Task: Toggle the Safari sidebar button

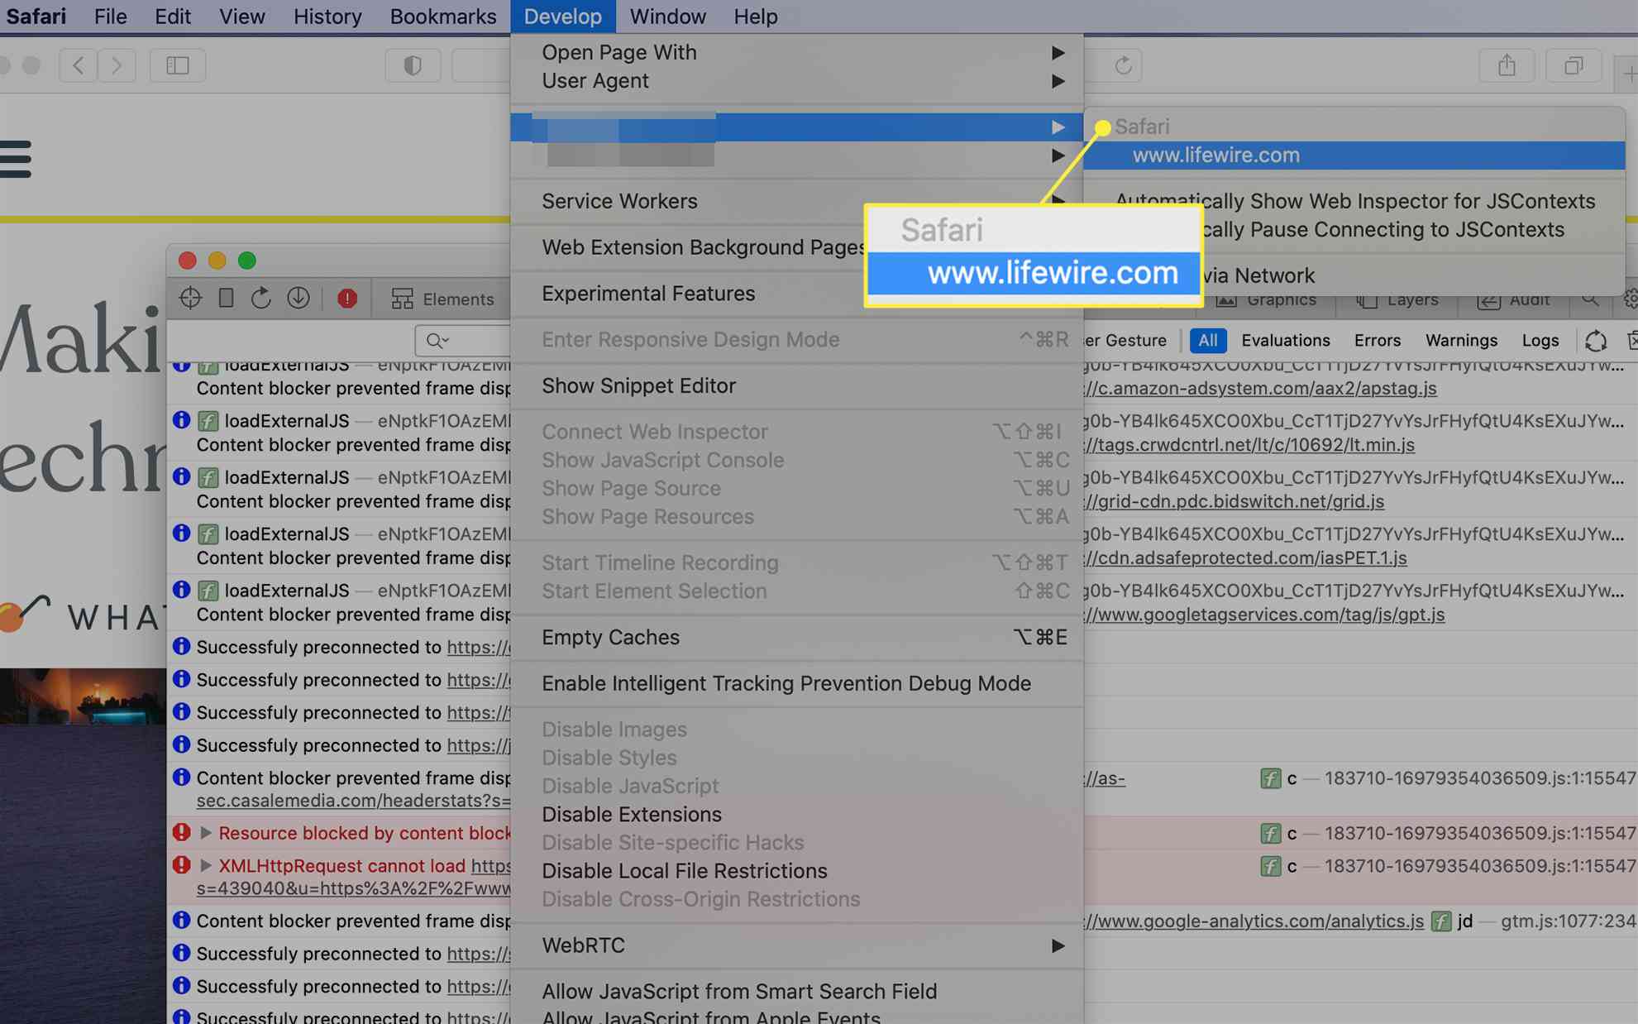Action: coord(178,65)
